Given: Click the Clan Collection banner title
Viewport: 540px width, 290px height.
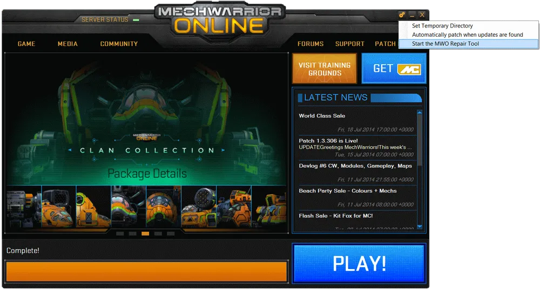Looking at the screenshot, I should (x=147, y=150).
